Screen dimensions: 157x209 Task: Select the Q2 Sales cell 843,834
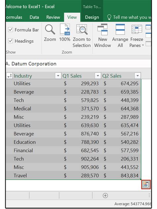click(x=121, y=175)
